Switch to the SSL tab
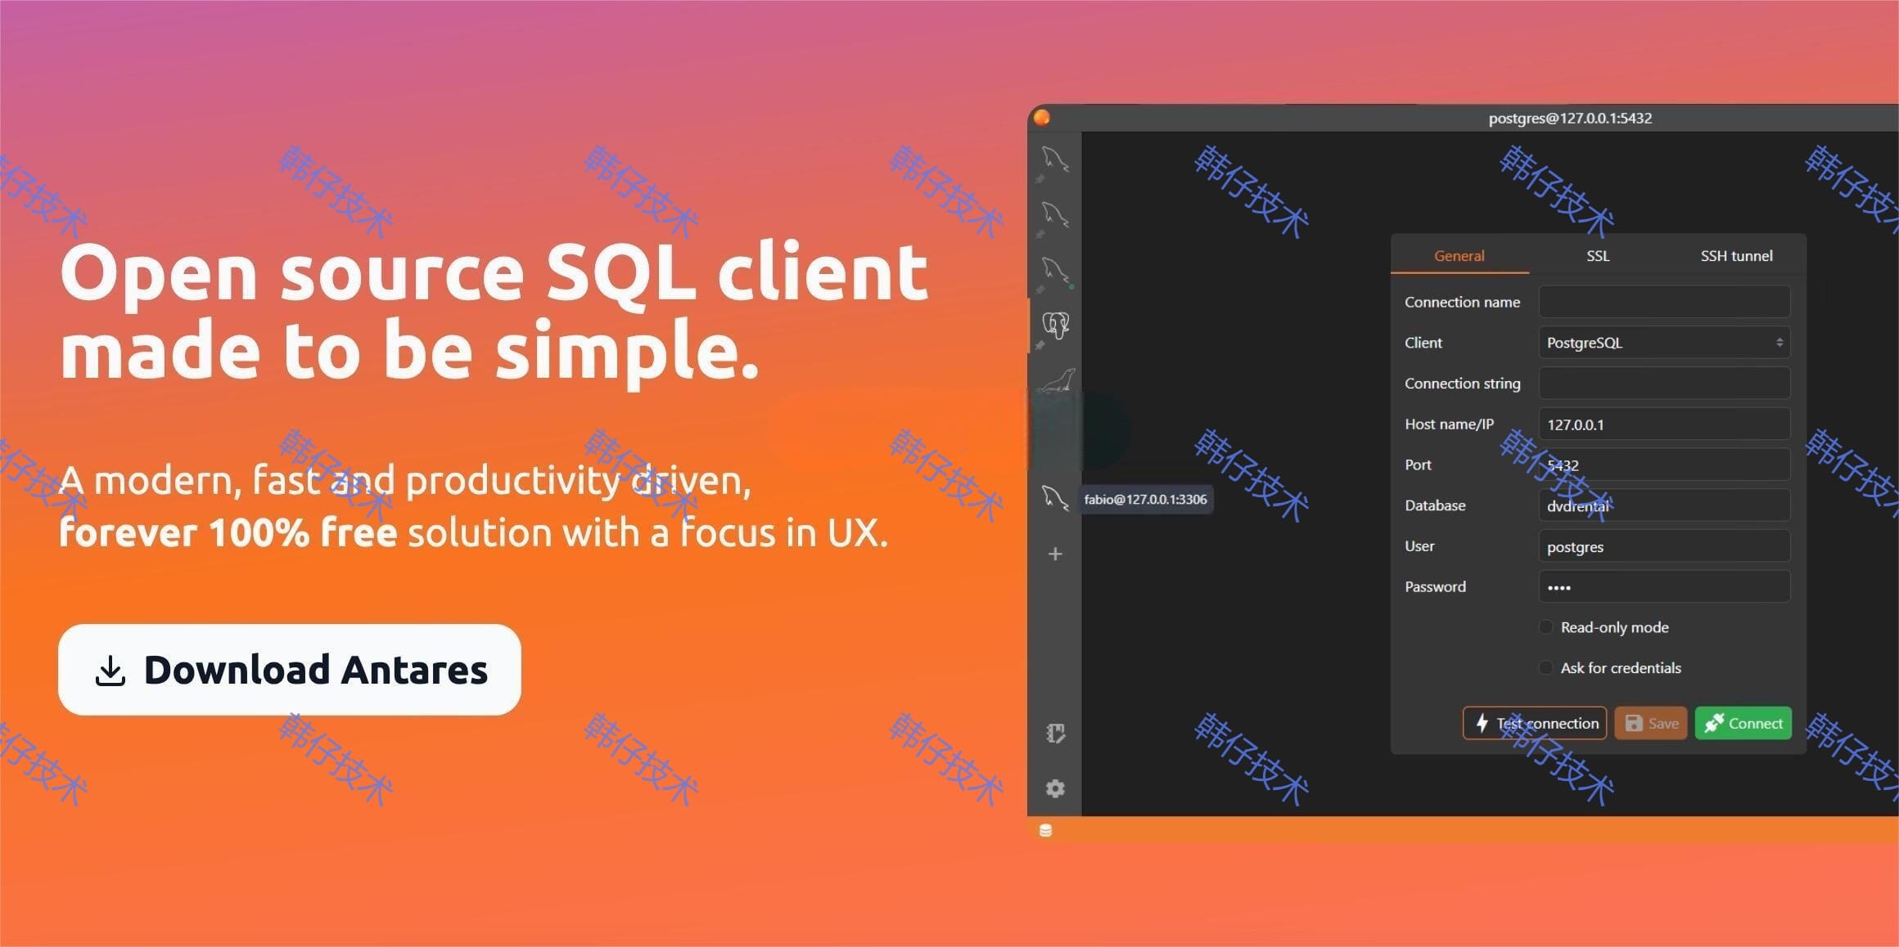1899x947 pixels. [1598, 256]
